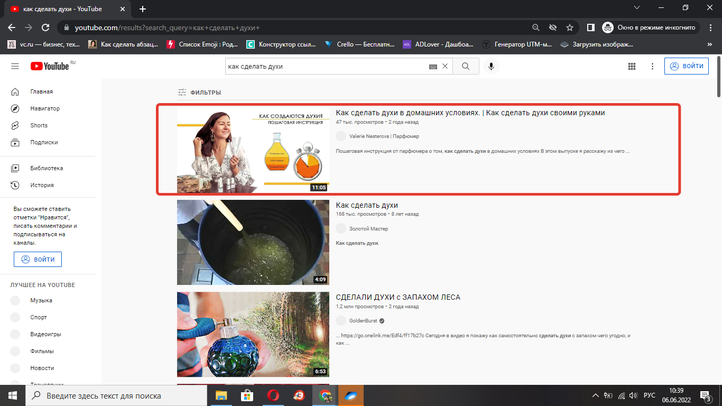Open Microsoft Store from the taskbar
This screenshot has width=722, height=406.
point(247,395)
